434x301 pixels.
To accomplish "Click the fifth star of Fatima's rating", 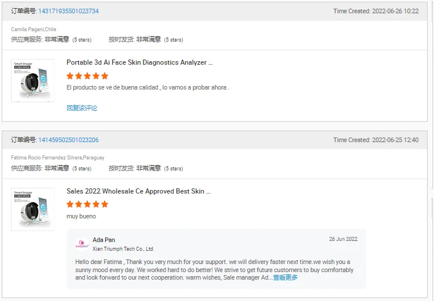I will click(x=105, y=205).
